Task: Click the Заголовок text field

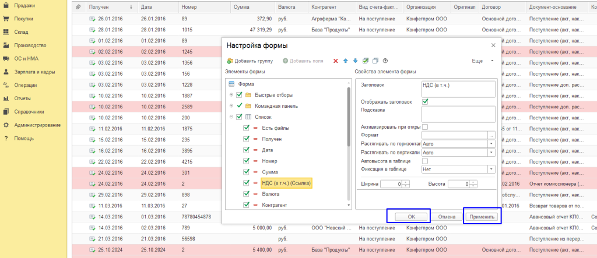Action: click(458, 88)
